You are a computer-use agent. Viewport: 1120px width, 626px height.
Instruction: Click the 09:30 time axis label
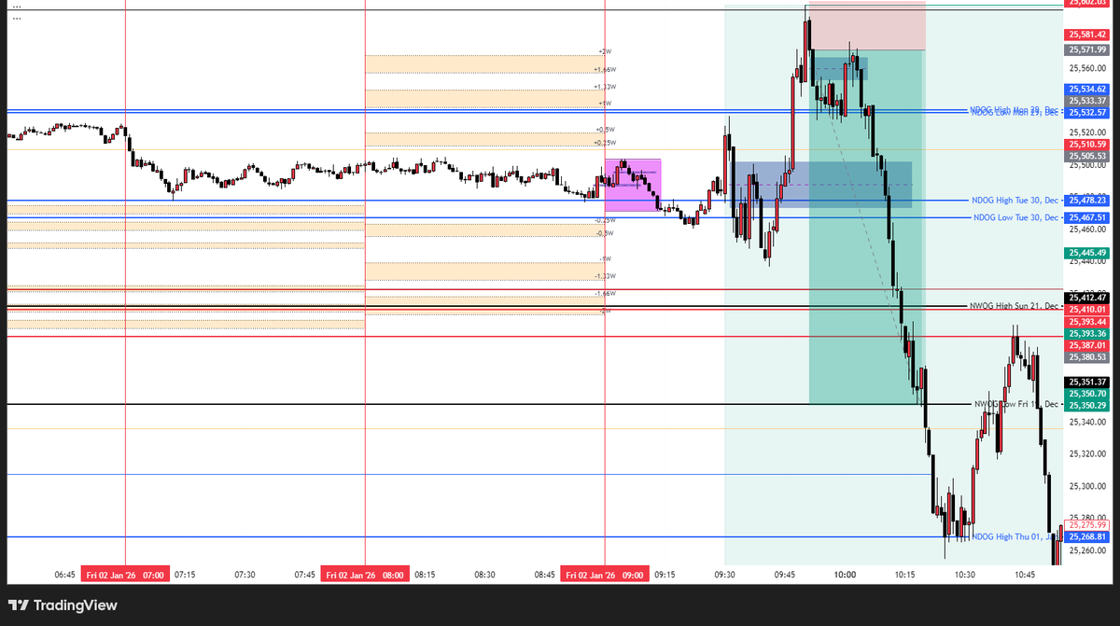pyautogui.click(x=726, y=574)
